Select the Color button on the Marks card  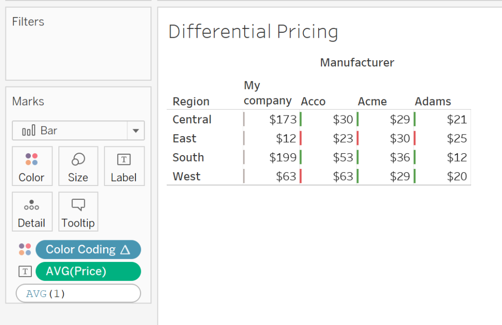pos(32,166)
